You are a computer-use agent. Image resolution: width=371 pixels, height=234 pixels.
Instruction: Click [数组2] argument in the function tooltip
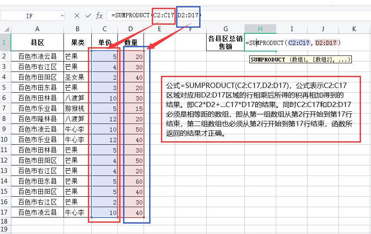(323, 60)
